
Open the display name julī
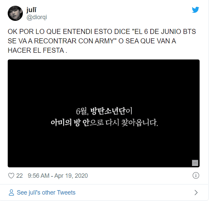point(31,10)
